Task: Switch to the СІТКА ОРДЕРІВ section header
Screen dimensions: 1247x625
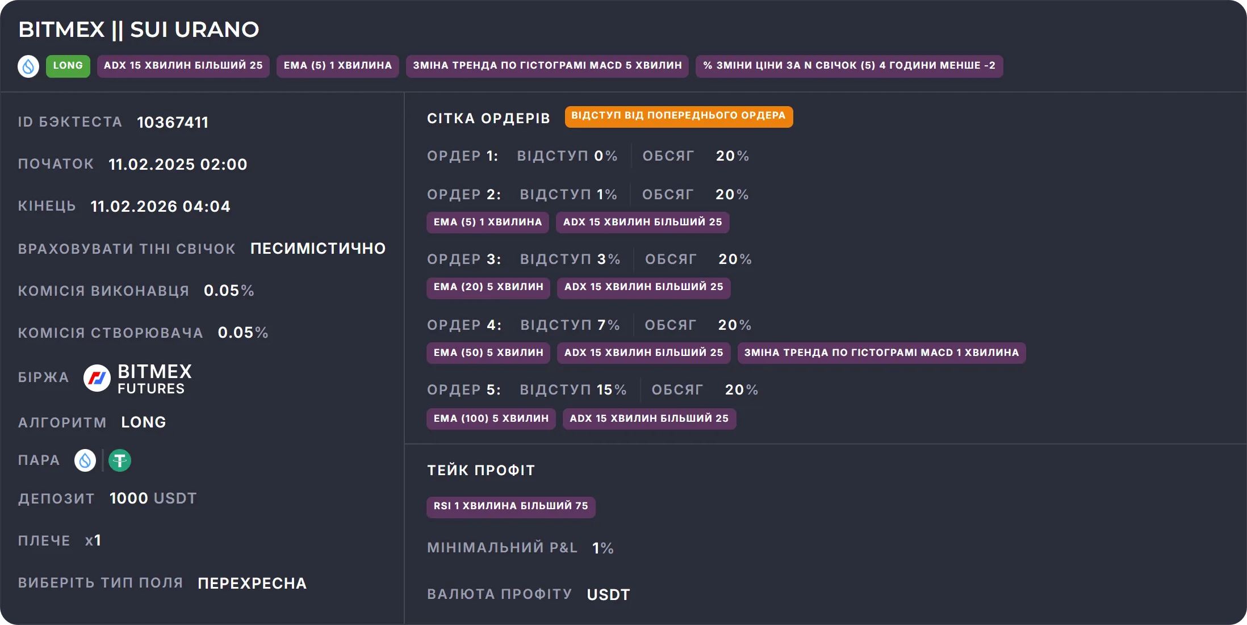Action: coord(488,118)
